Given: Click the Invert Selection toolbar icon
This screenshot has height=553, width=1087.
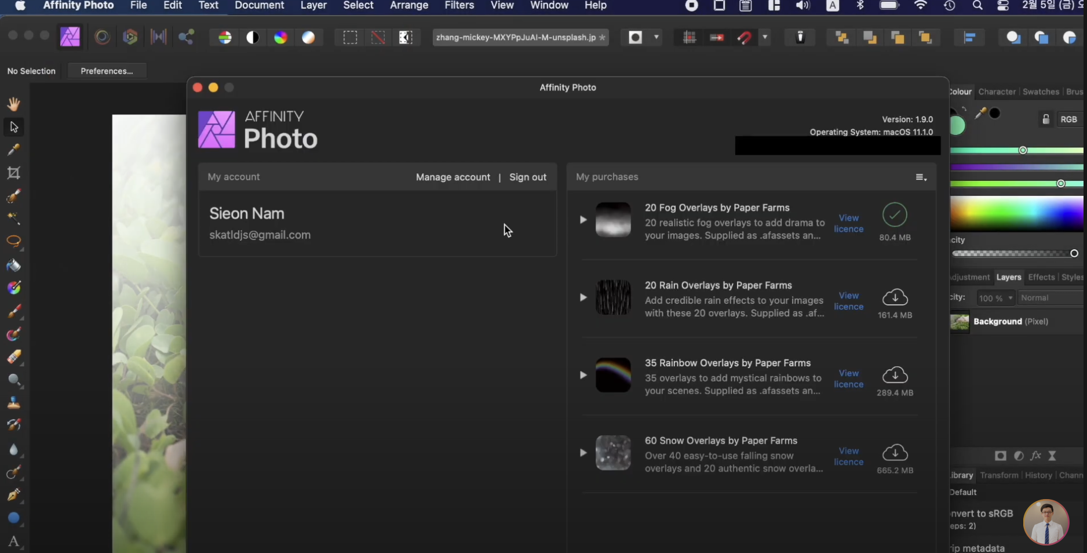Looking at the screenshot, I should [406, 38].
